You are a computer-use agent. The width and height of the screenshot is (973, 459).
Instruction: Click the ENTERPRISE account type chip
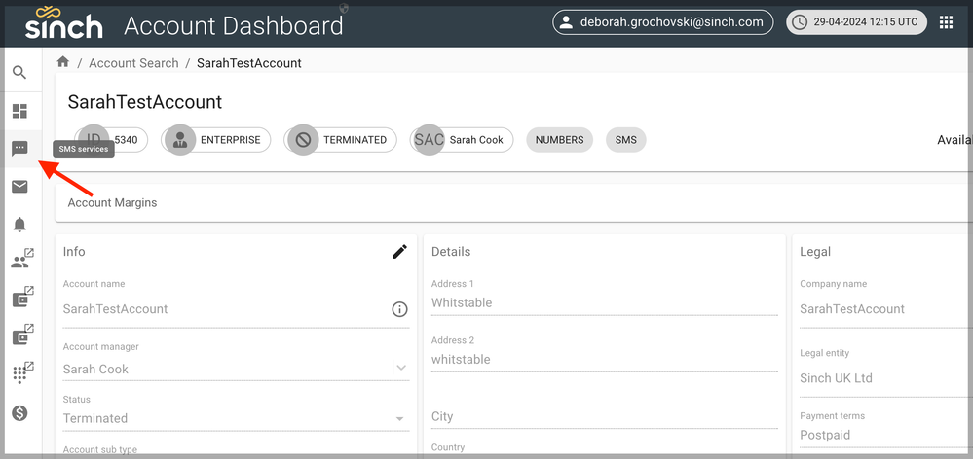pos(216,140)
